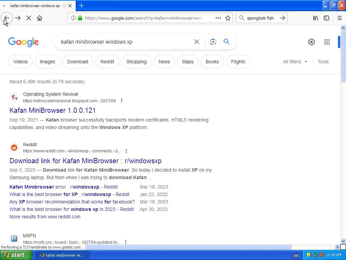The height and width of the screenshot is (260, 346).
Task: Stop loading the page
Action: (x=29, y=18)
